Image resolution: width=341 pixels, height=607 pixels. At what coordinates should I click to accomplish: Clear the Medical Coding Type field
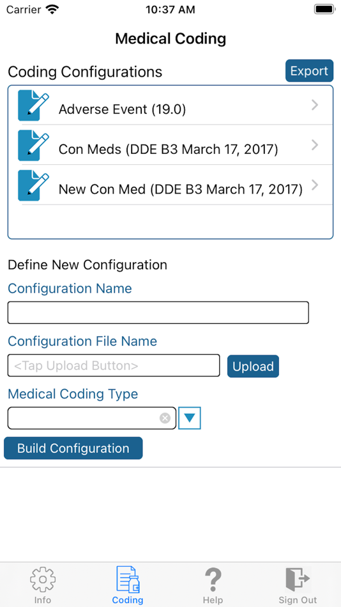coord(165,418)
